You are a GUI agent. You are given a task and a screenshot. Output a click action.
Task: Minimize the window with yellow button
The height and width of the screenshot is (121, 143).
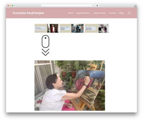click(x=10, y=5)
